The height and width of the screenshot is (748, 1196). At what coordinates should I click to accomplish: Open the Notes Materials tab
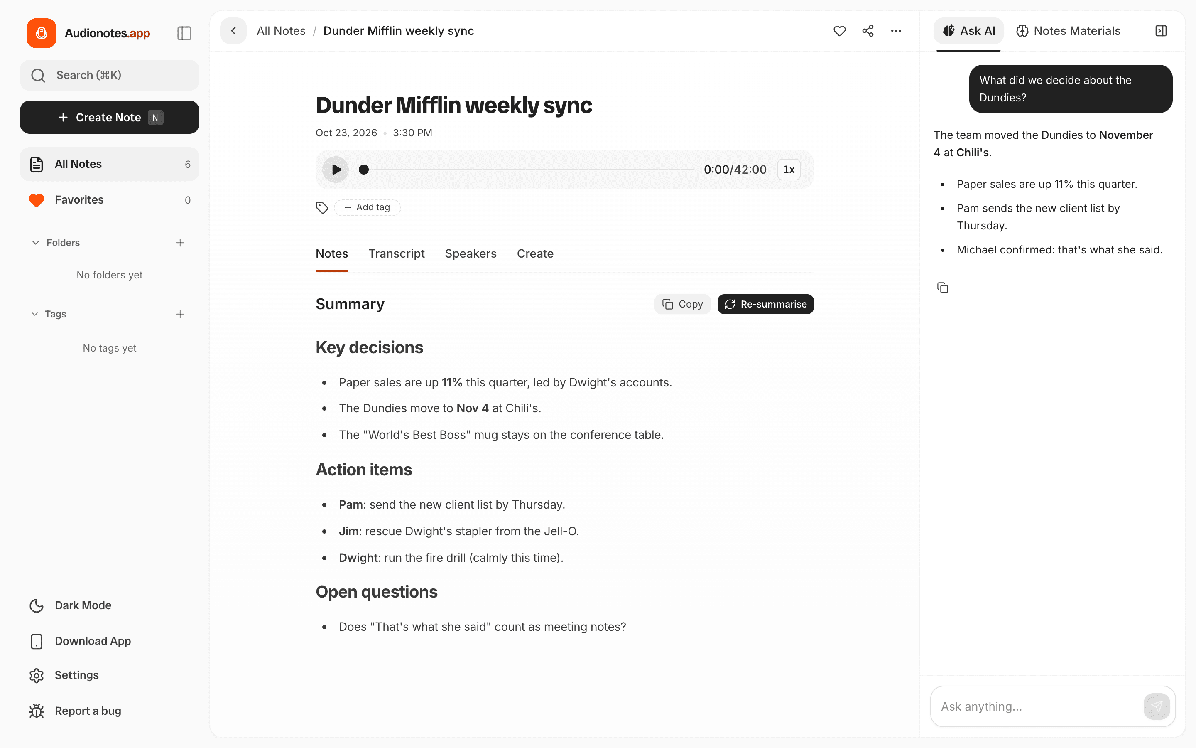pyautogui.click(x=1068, y=31)
